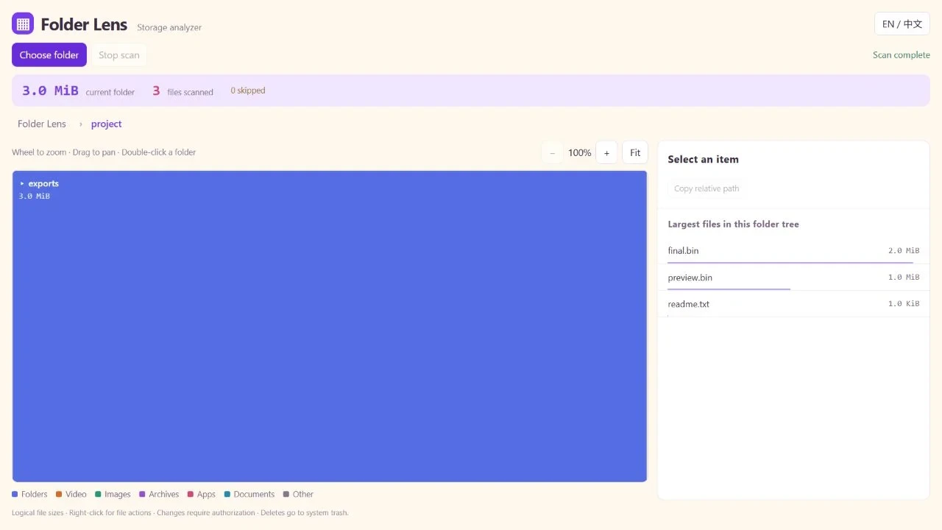Image resolution: width=942 pixels, height=530 pixels.
Task: Switch language with EN / 中文 button
Action: 902,24
